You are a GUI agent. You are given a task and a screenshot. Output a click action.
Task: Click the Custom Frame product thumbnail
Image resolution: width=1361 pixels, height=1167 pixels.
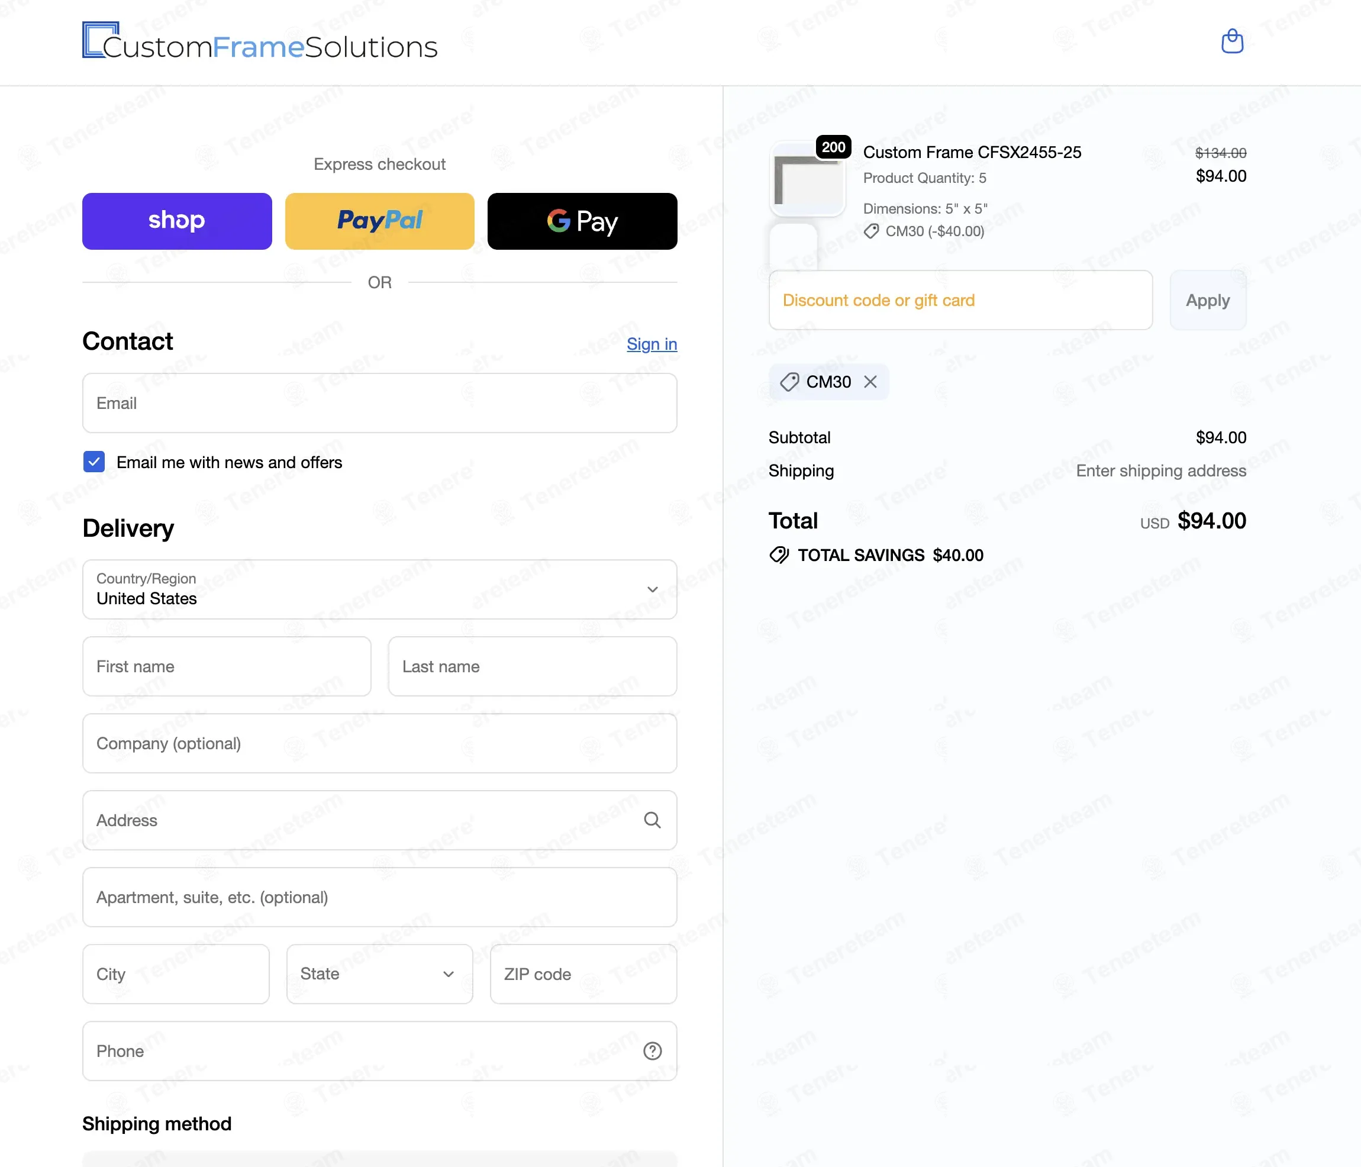[807, 180]
